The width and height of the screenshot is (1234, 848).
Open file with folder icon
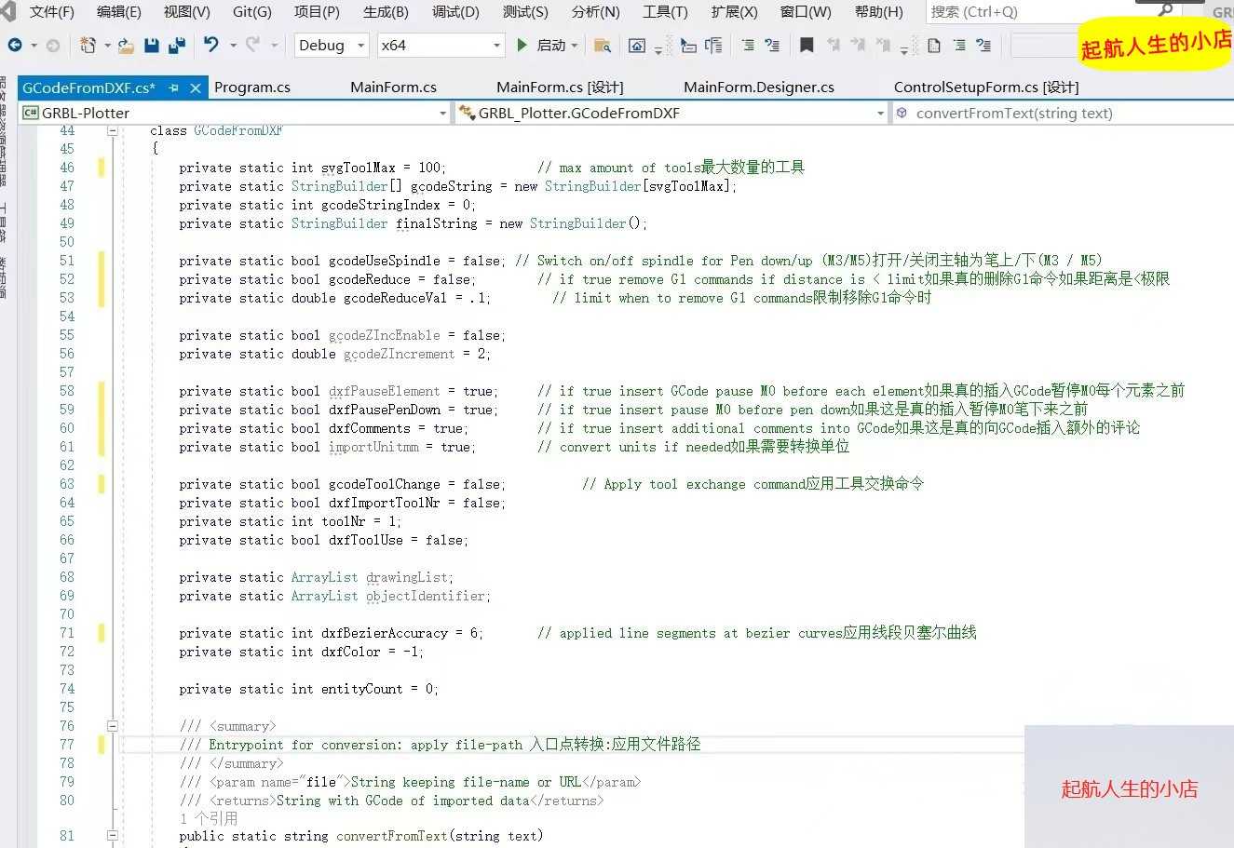coord(126,45)
